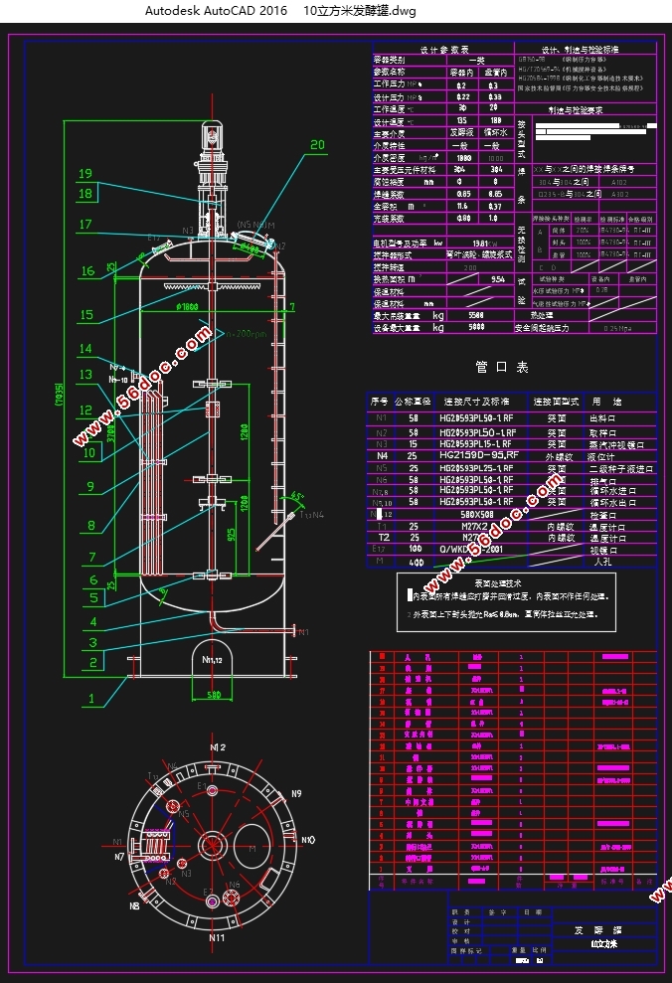
Task: Click the 循环水 medium cell in the parameter table
Action: click(495, 133)
